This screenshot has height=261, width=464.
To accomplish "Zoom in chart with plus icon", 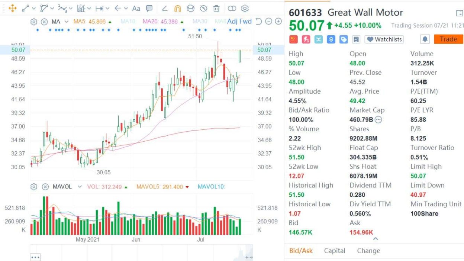I will point(278,21).
